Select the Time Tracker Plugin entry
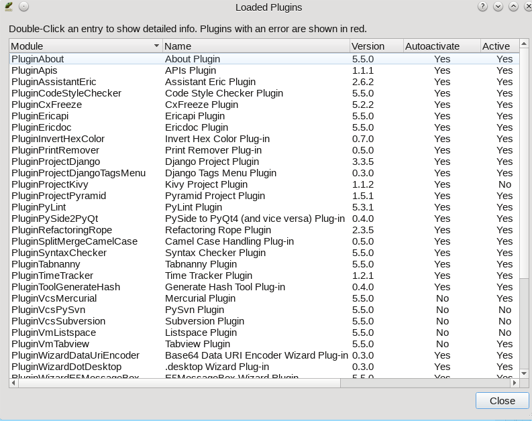This screenshot has width=532, height=421. [209, 276]
